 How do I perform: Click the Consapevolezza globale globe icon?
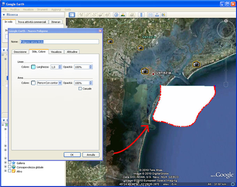14,167
